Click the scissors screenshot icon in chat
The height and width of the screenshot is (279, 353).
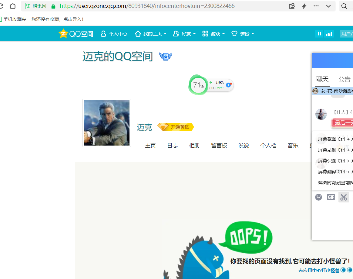pyautogui.click(x=344, y=197)
